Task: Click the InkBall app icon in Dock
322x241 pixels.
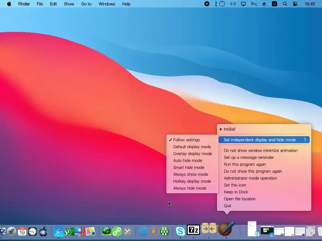Action: pyautogui.click(x=226, y=228)
